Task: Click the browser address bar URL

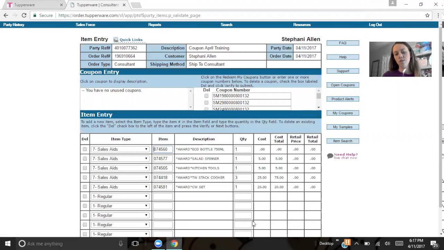Action: (129, 15)
